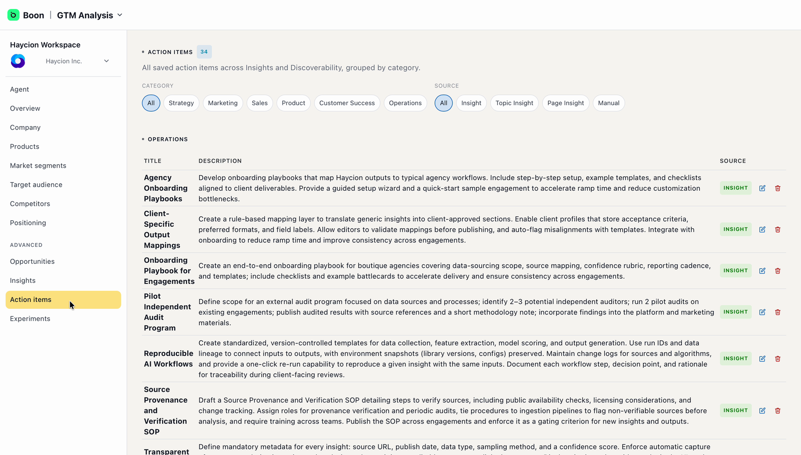Filter by Product category
The width and height of the screenshot is (801, 455).
click(293, 103)
